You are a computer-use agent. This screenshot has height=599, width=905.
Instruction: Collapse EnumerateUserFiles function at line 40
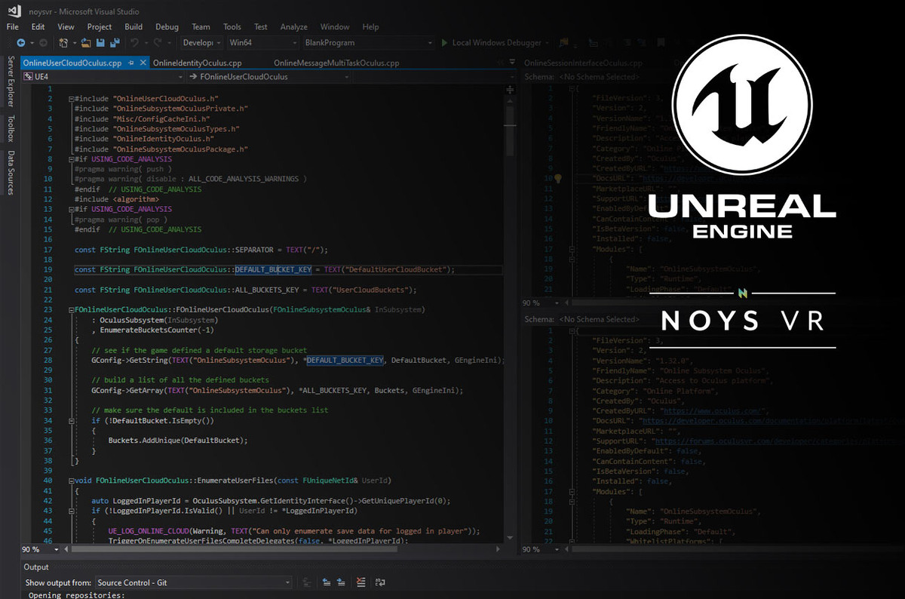pyautogui.click(x=71, y=481)
